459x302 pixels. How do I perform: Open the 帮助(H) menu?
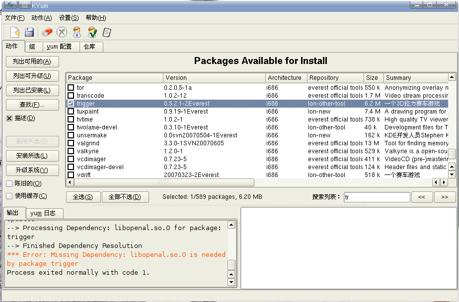tap(96, 18)
